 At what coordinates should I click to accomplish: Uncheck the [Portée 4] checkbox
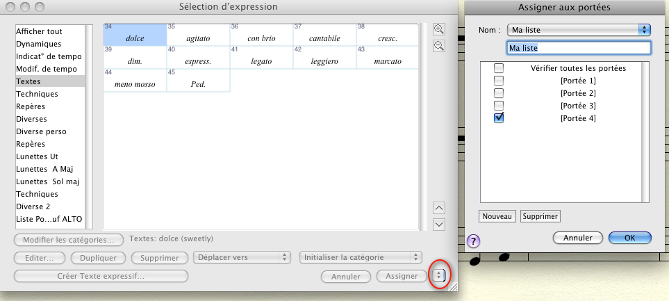pos(499,117)
